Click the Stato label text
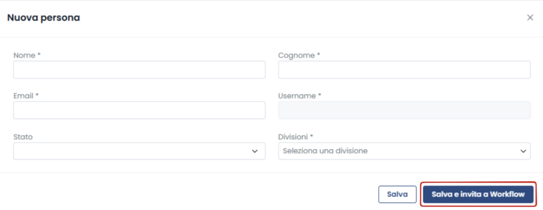 pos(23,137)
